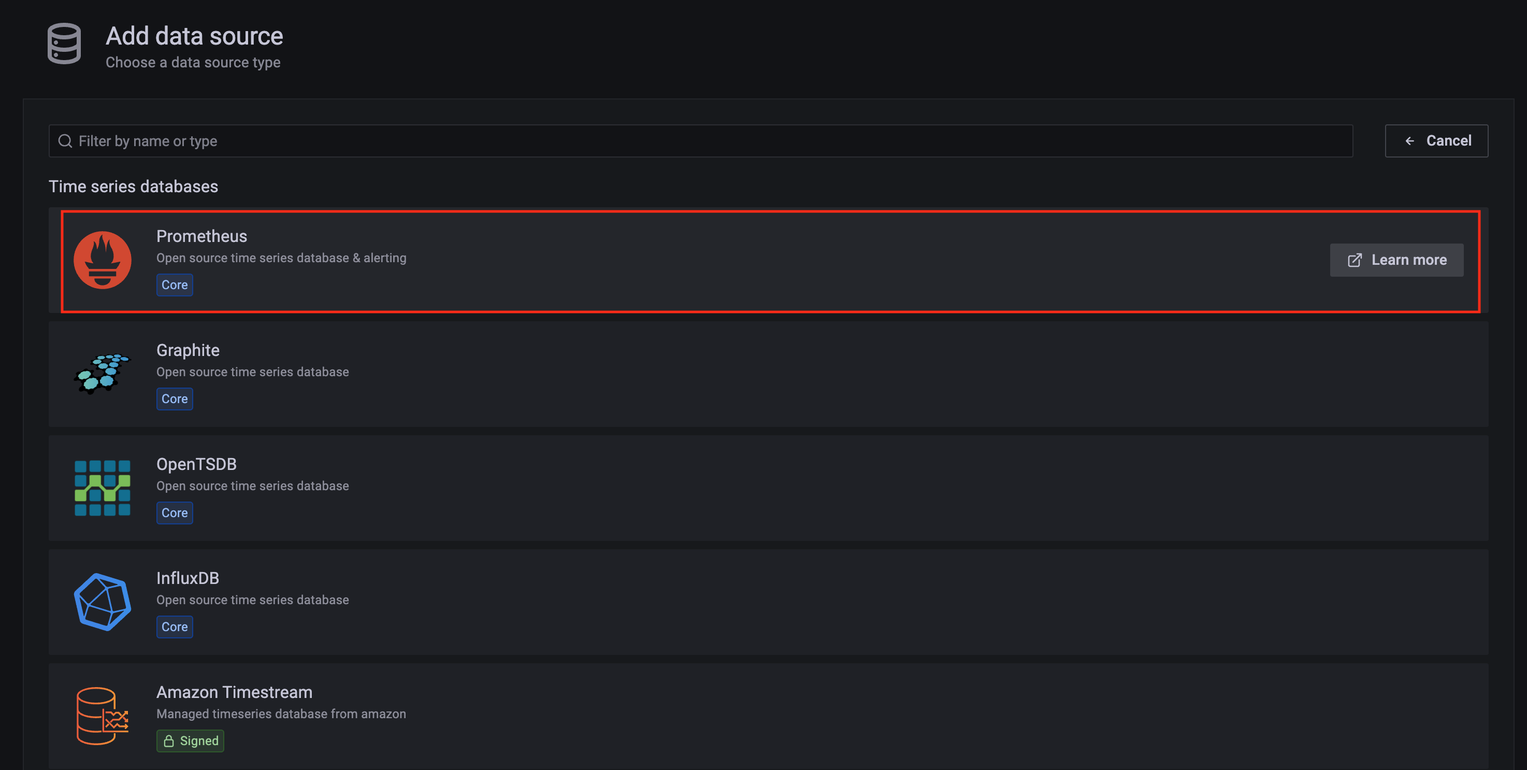Click the Core badge on Prometheus
1527x770 pixels.
[174, 285]
